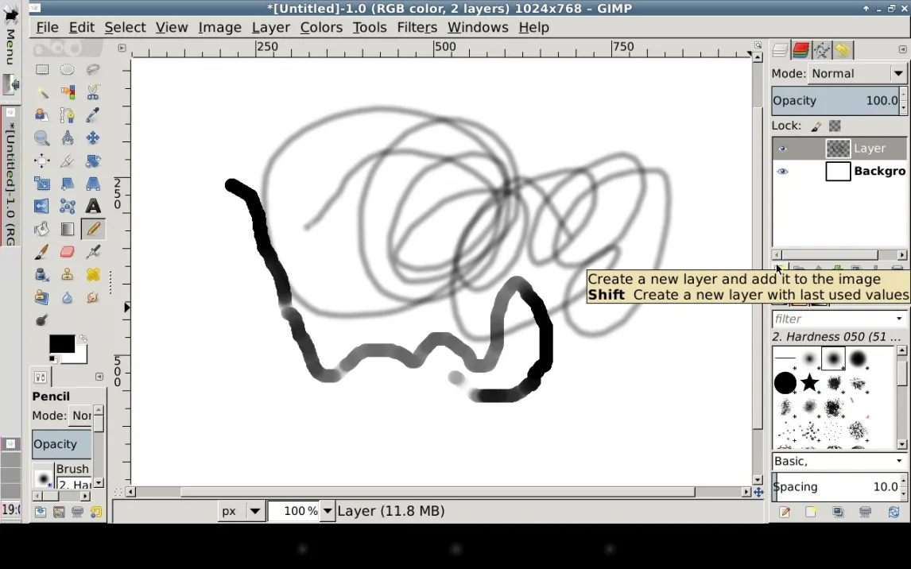Open the zoom percentage dropdown
This screenshot has width=911, height=569.
(327, 511)
